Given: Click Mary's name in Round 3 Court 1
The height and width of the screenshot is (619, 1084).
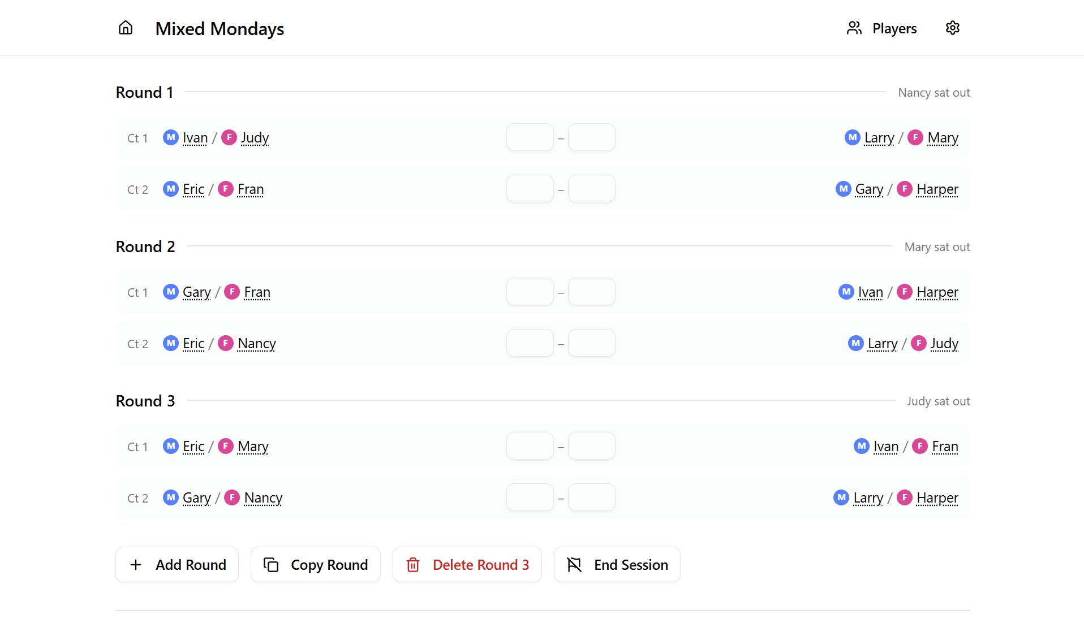Looking at the screenshot, I should coord(253,446).
